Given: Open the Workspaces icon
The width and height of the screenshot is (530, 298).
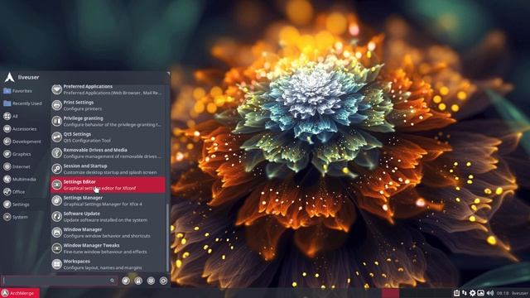Looking at the screenshot, I should click(x=57, y=264).
